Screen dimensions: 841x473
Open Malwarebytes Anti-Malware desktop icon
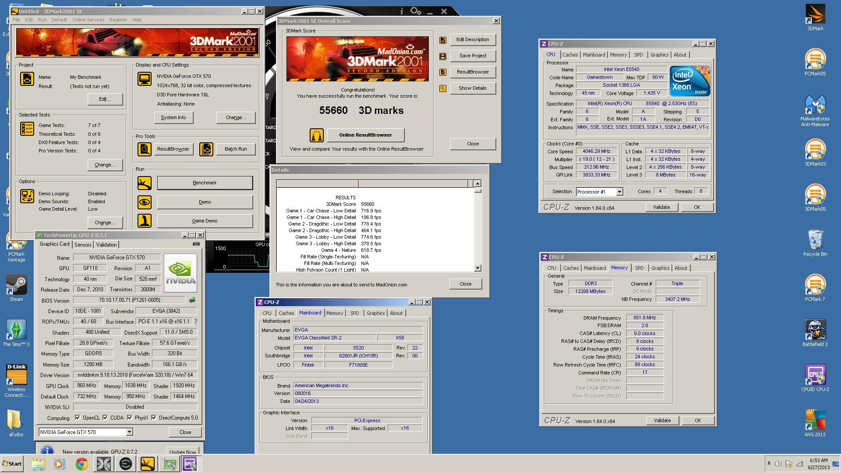(x=815, y=110)
